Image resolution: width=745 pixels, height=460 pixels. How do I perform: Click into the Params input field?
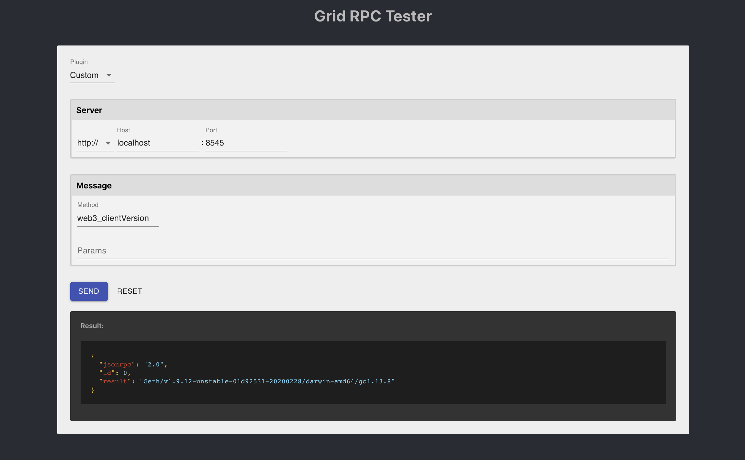point(372,251)
